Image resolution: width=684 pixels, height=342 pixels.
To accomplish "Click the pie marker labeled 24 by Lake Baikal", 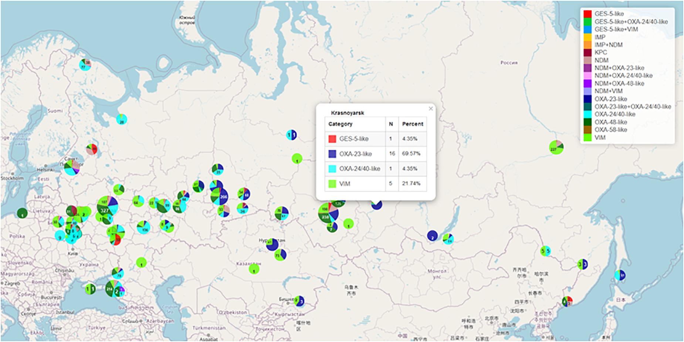I will tap(448, 238).
